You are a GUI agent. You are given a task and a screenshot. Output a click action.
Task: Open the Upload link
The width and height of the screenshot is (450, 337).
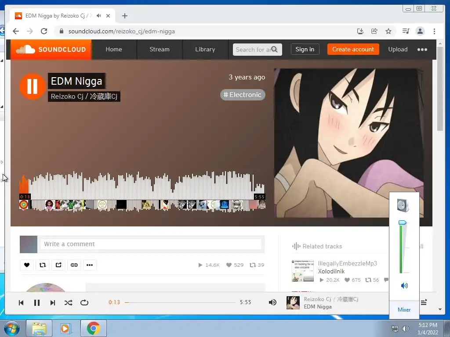click(x=398, y=49)
